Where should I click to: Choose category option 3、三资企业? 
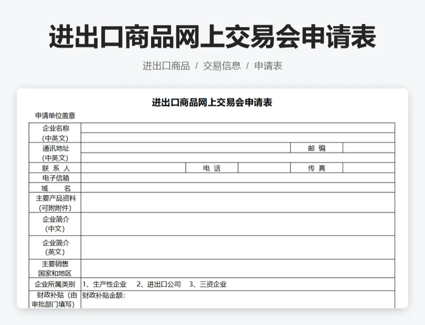pos(208,284)
